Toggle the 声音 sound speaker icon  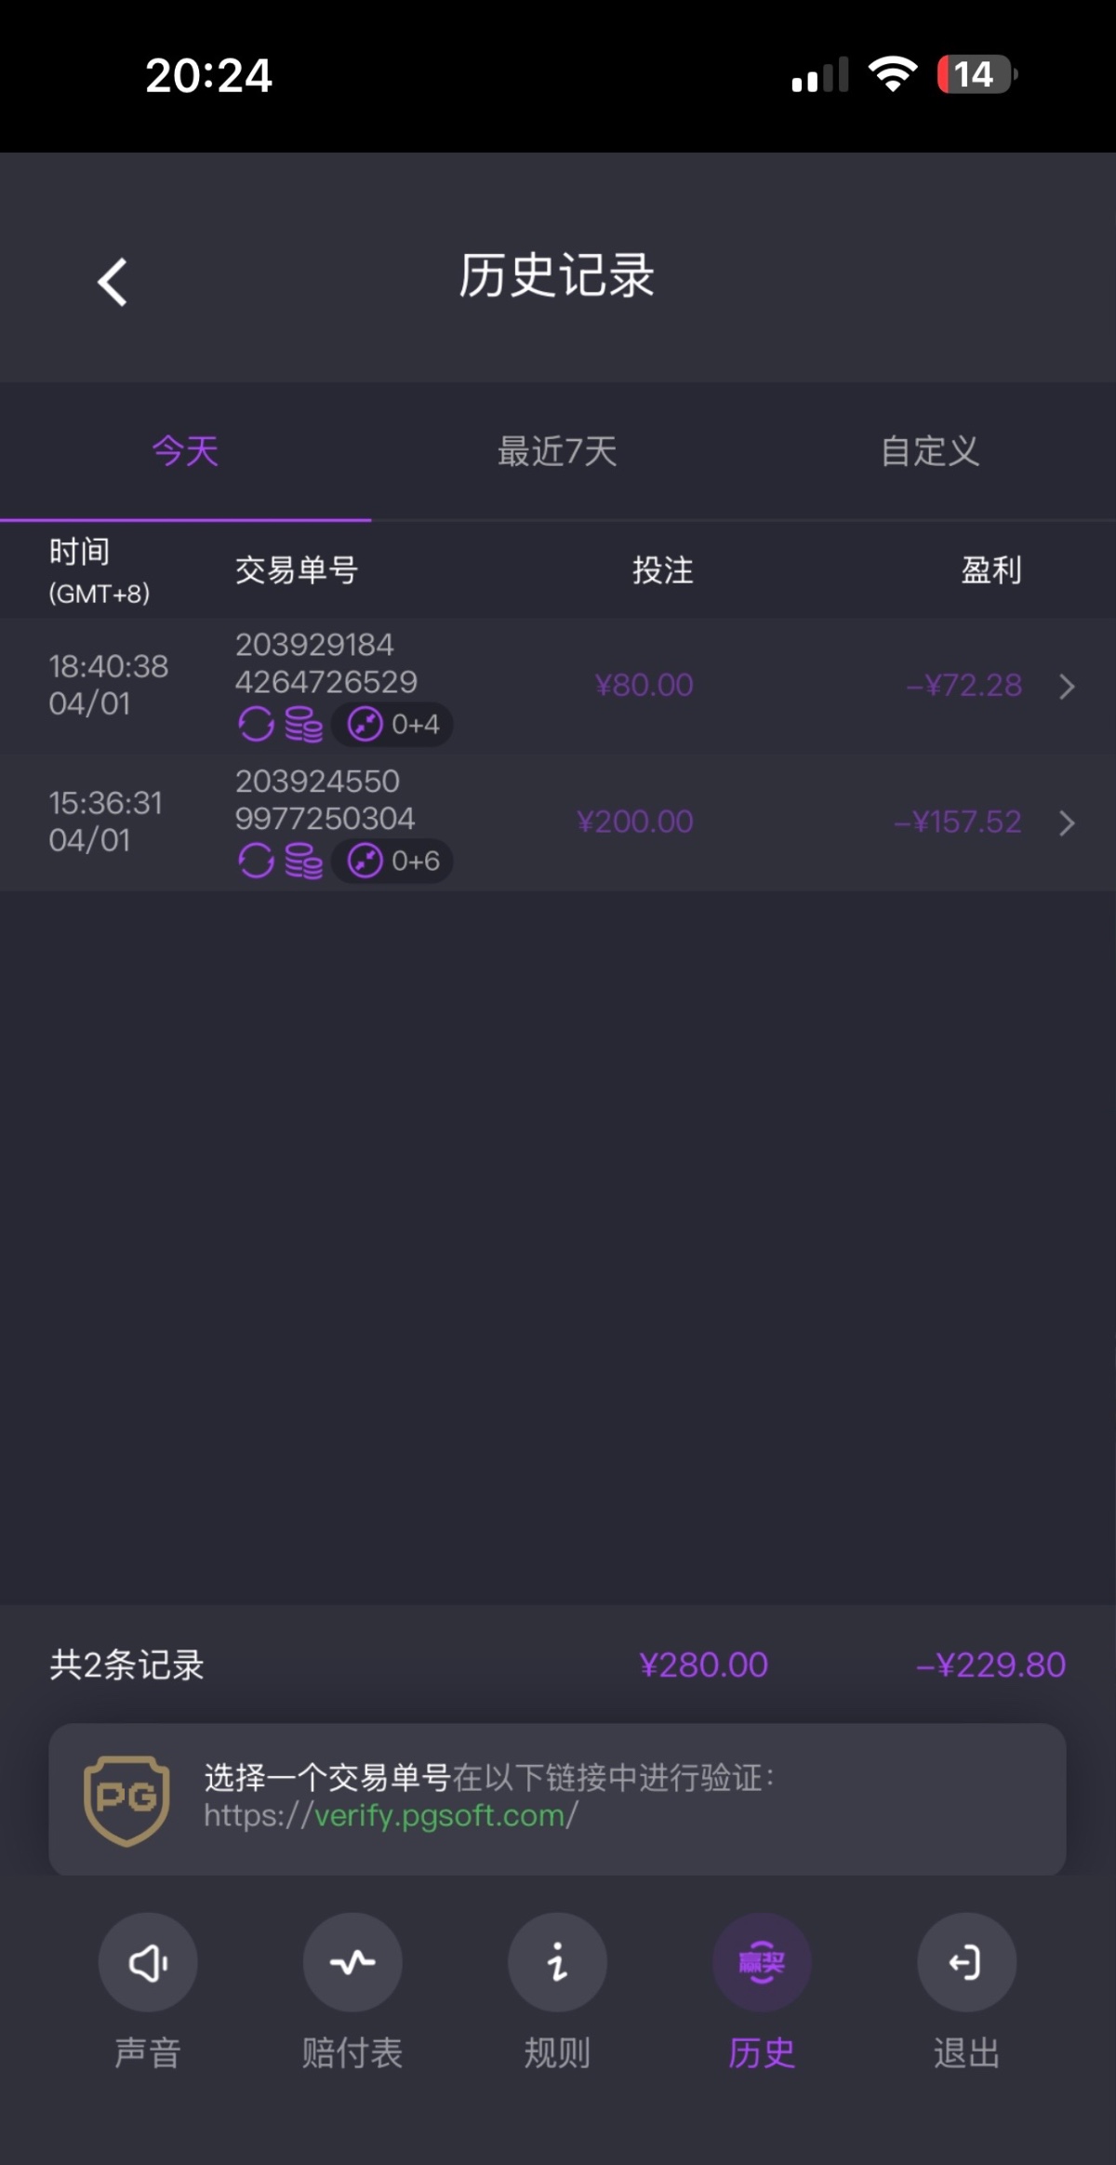tap(148, 1962)
